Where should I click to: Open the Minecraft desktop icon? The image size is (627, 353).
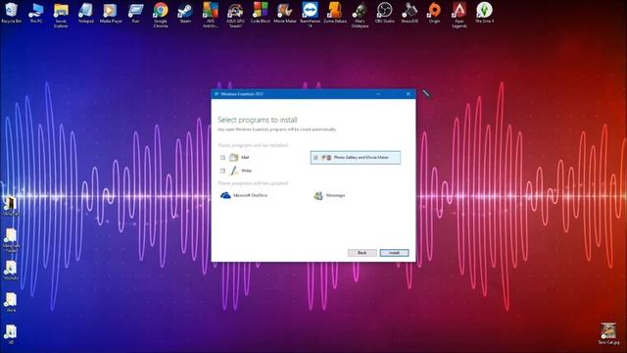click(11, 206)
